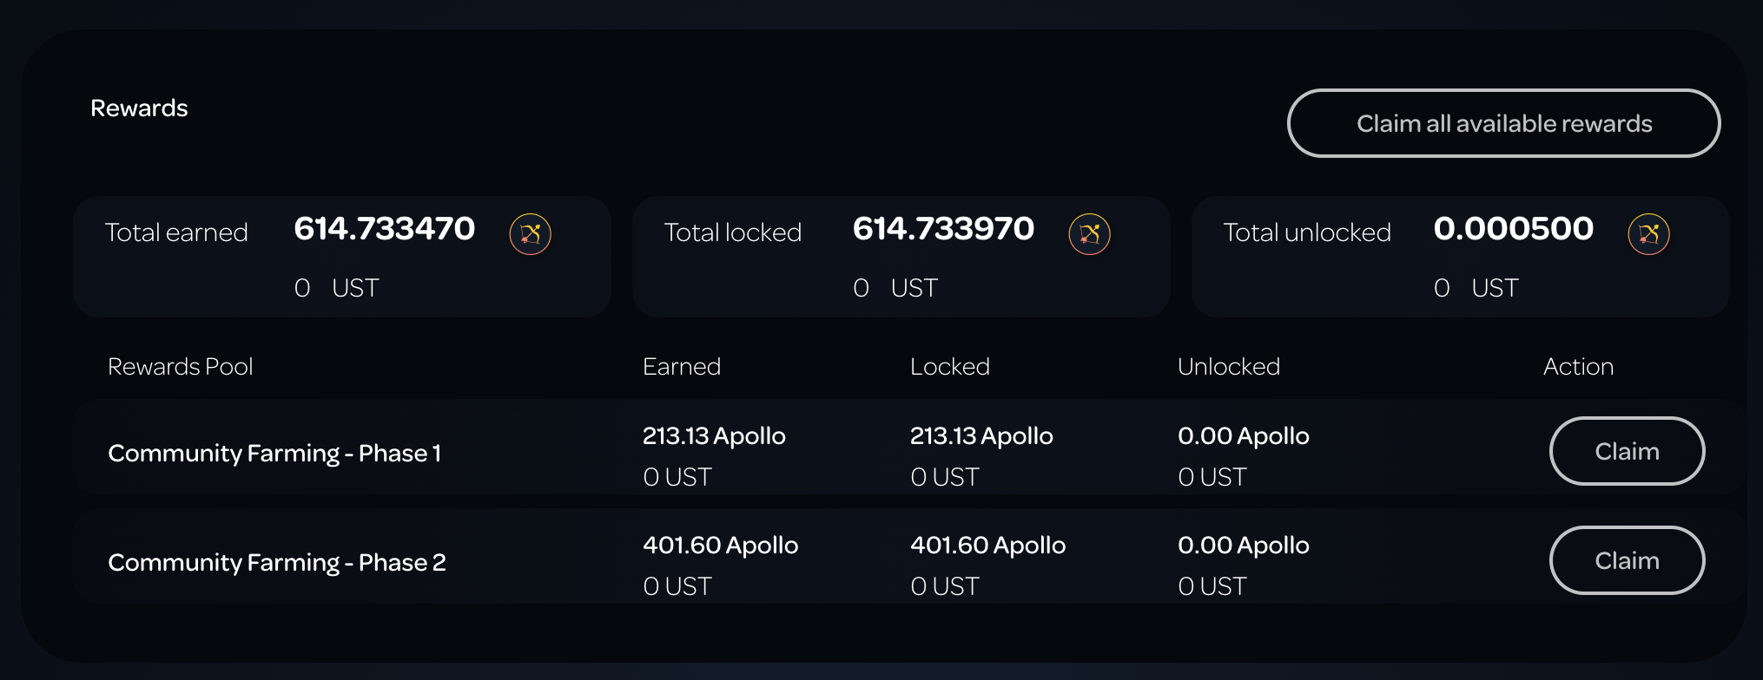
Task: Claim Community Farming Phase 1 rewards
Action: point(1627,451)
